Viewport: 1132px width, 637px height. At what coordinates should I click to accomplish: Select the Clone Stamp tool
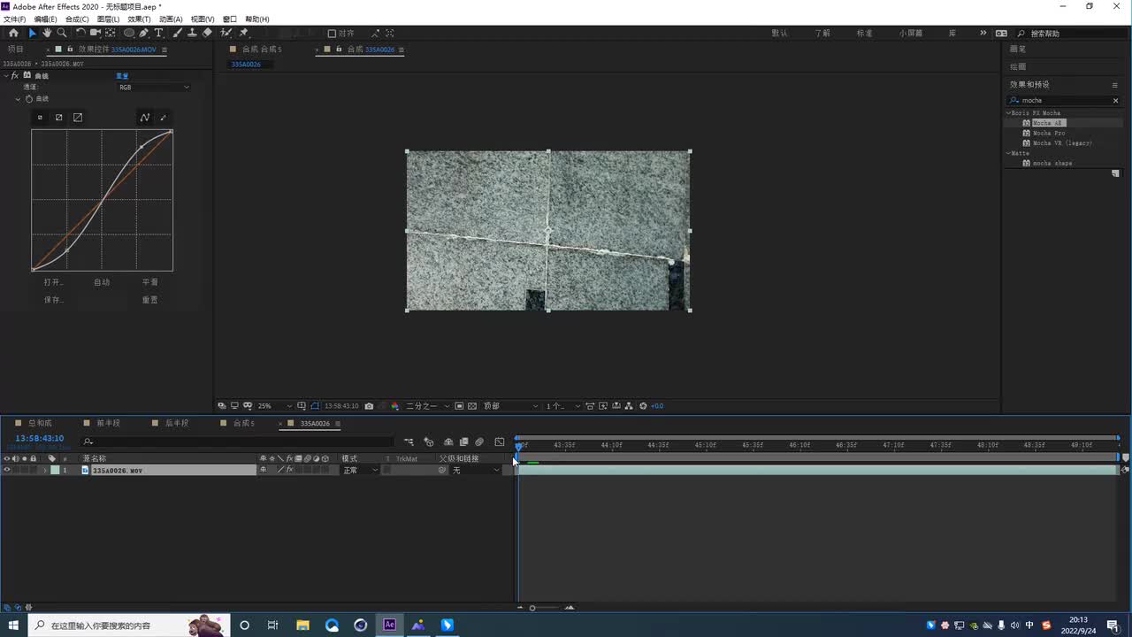tap(192, 33)
